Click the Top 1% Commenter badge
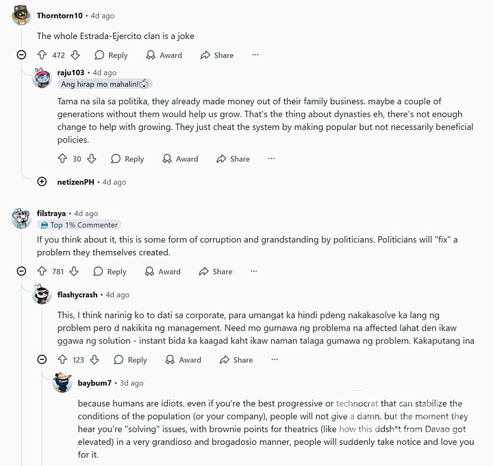The width and height of the screenshot is (493, 466). click(x=79, y=225)
